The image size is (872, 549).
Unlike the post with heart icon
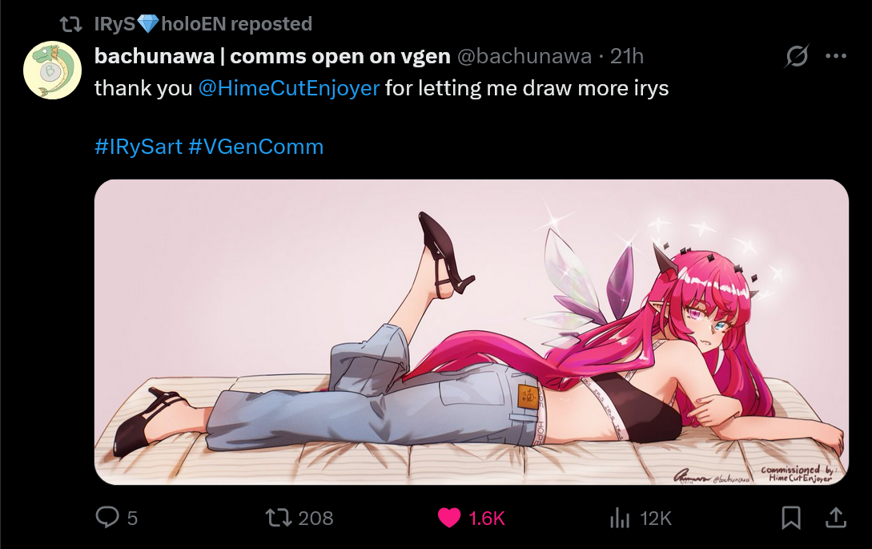click(448, 518)
